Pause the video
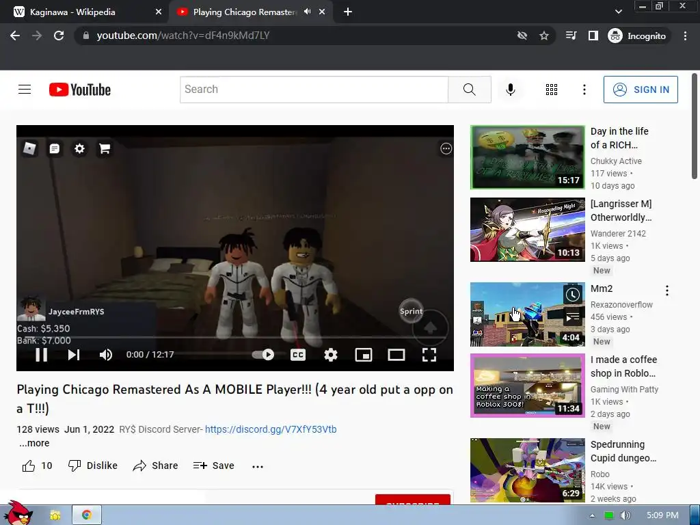Viewport: 700px width, 525px height. [42, 355]
